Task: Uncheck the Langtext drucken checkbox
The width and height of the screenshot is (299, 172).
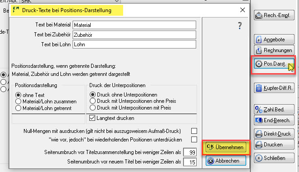Action: (92, 118)
